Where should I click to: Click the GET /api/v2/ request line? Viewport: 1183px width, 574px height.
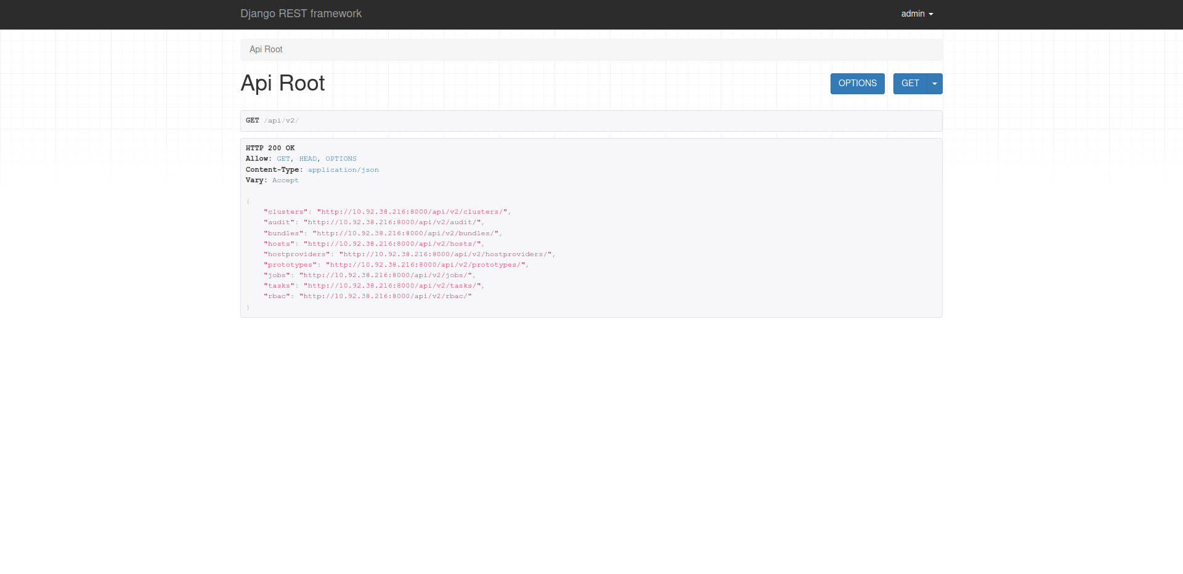click(272, 121)
